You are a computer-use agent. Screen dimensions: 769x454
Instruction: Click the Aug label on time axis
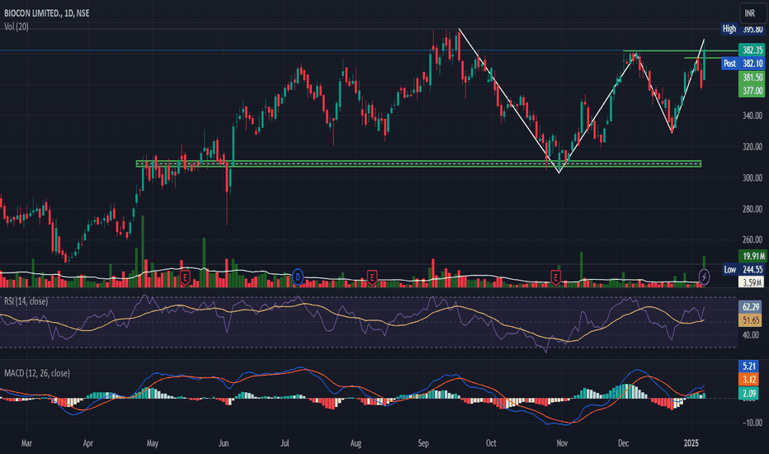pyautogui.click(x=356, y=443)
